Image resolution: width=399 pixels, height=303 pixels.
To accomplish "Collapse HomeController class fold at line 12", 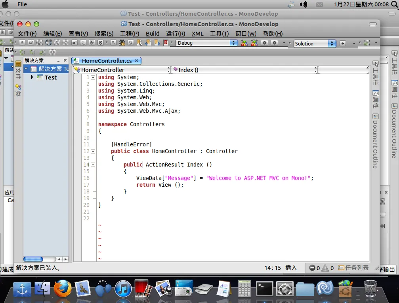I will [93, 151].
